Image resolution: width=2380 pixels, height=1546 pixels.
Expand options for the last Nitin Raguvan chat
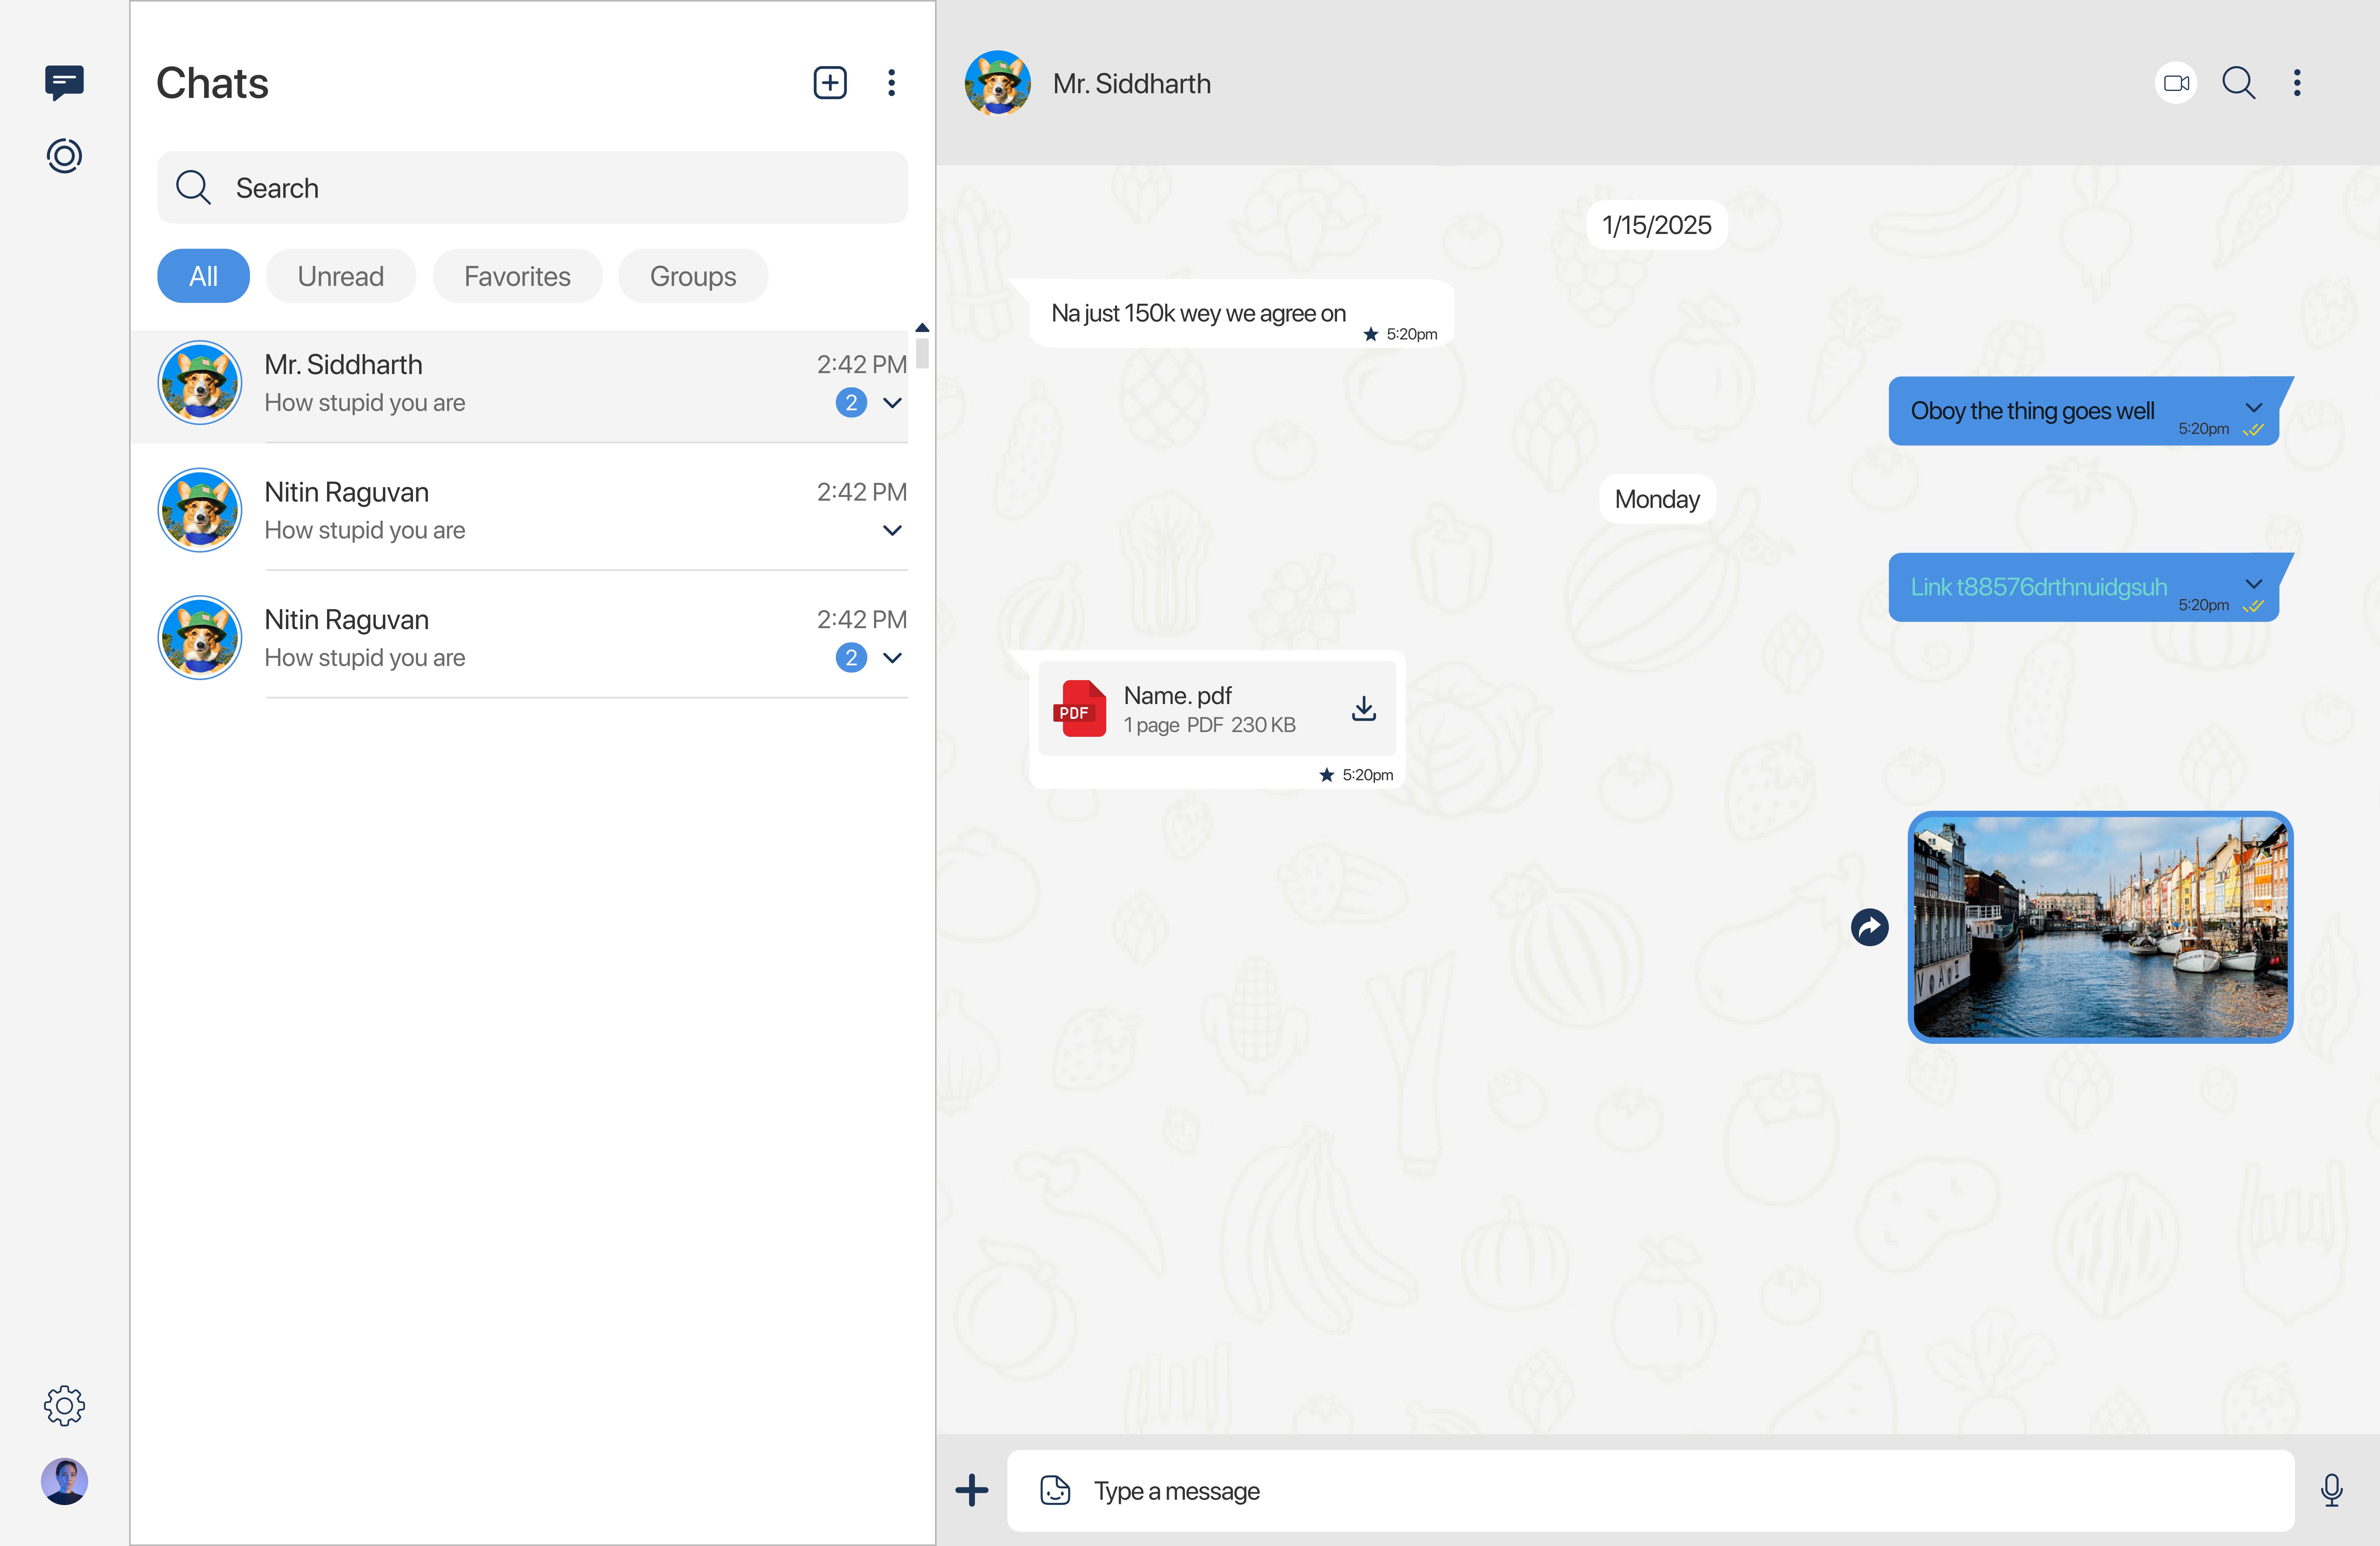(x=892, y=658)
